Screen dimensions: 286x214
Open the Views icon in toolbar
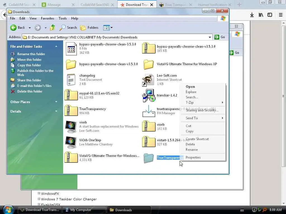pos(106,28)
